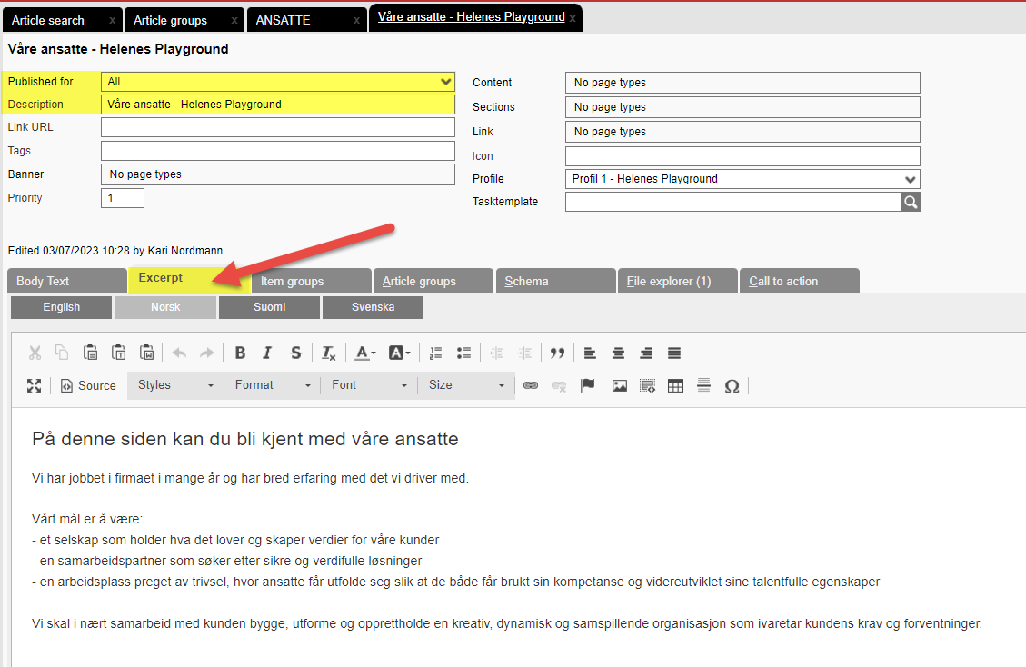Open the File explorer (1) tab
The height and width of the screenshot is (667, 1026).
pos(678,281)
